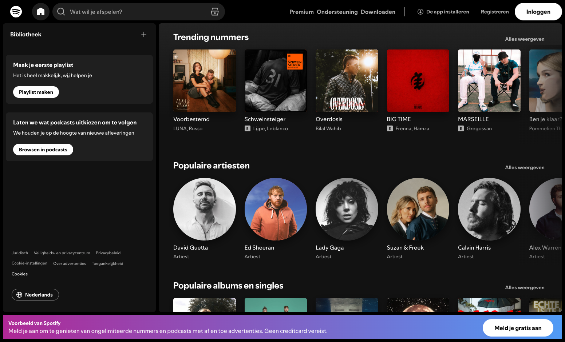
Task: Open the Overdosis album cover
Action: tap(347, 81)
